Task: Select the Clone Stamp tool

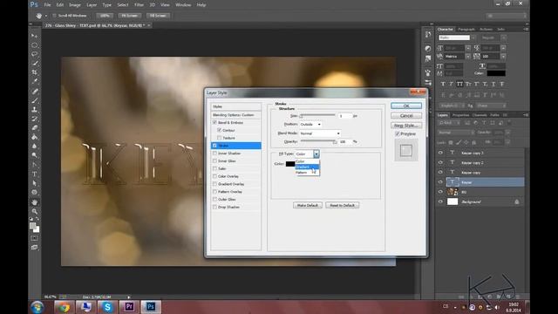Action: (x=35, y=110)
